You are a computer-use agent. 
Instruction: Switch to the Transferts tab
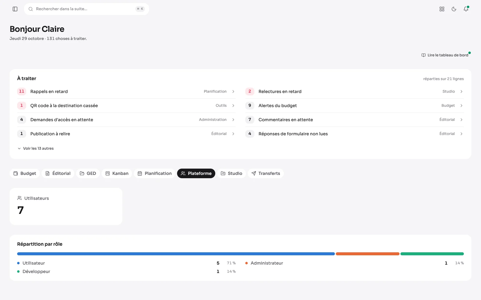(x=266, y=173)
